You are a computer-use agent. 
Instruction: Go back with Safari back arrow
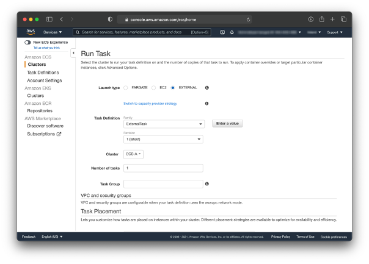point(62,20)
